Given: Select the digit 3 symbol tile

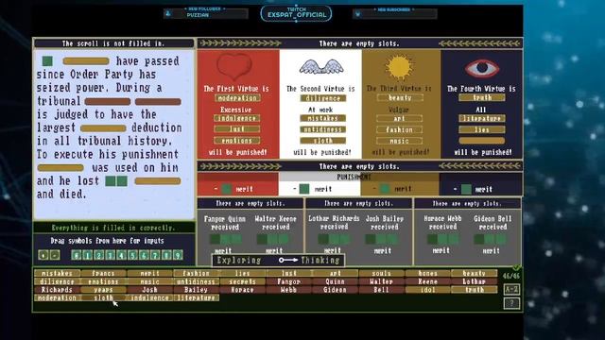Looking at the screenshot, I should click(x=110, y=255).
